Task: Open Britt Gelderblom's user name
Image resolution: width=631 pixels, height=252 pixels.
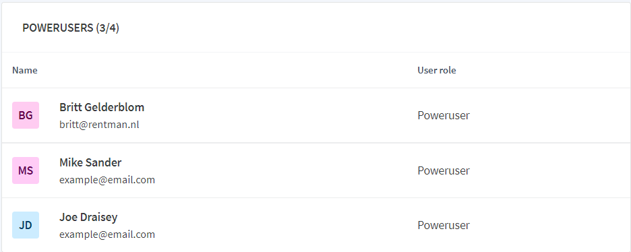Action: pos(102,107)
